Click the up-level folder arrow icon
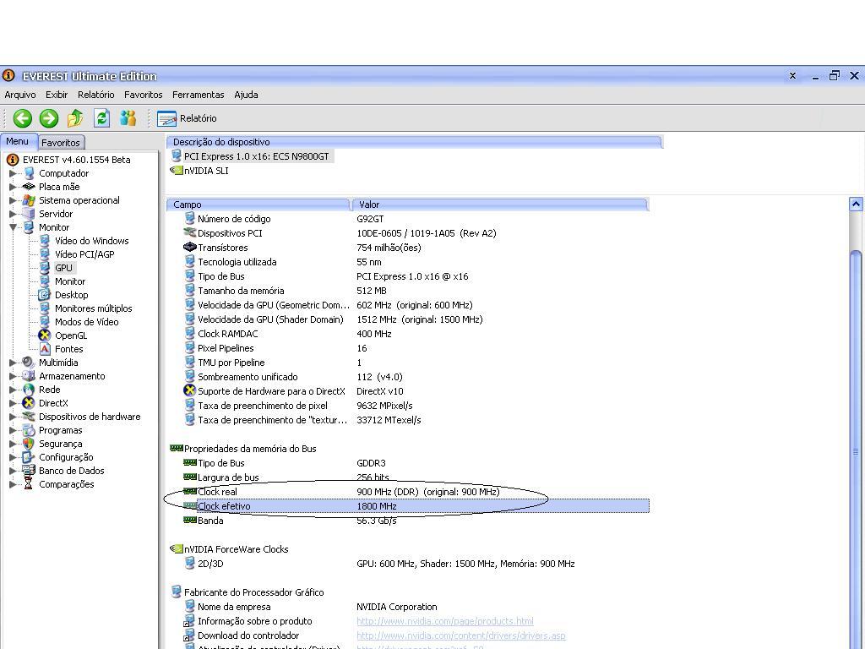The height and width of the screenshot is (649, 865). tap(75, 118)
